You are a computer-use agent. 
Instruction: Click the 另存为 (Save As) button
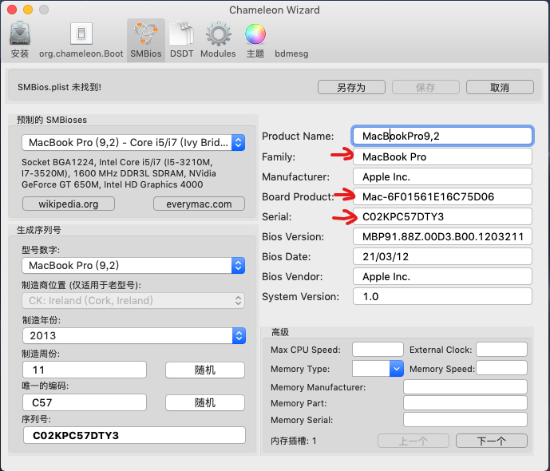coord(351,87)
